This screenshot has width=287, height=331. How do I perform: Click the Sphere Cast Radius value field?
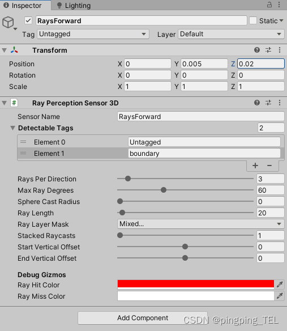271,202
